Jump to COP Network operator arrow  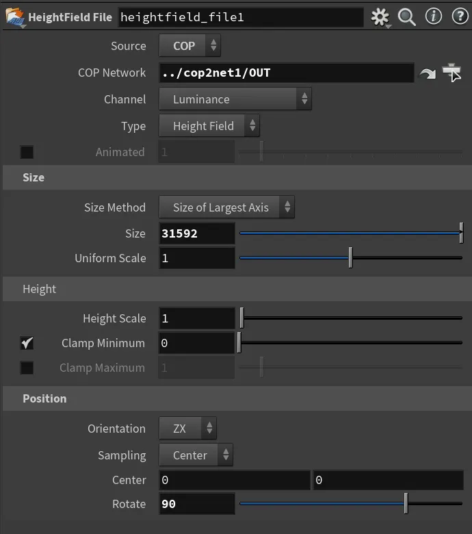point(428,73)
